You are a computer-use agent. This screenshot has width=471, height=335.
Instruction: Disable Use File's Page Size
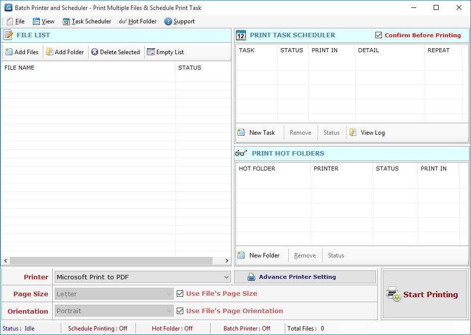(180, 293)
